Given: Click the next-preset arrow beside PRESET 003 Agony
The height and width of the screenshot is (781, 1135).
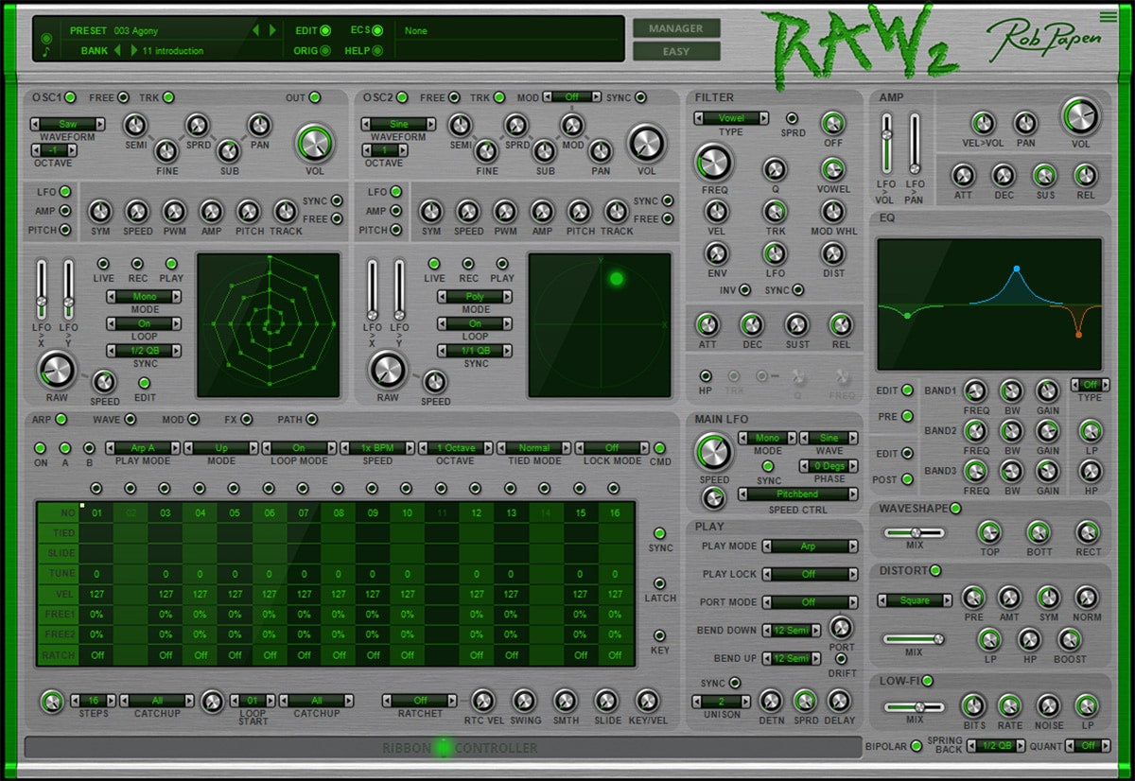Looking at the screenshot, I should [273, 30].
